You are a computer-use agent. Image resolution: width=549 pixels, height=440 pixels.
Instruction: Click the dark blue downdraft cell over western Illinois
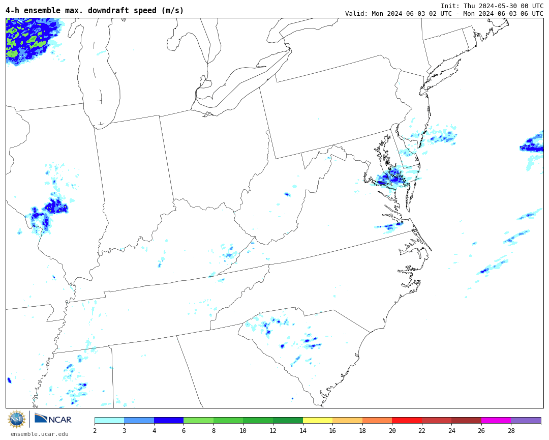[x=56, y=206]
